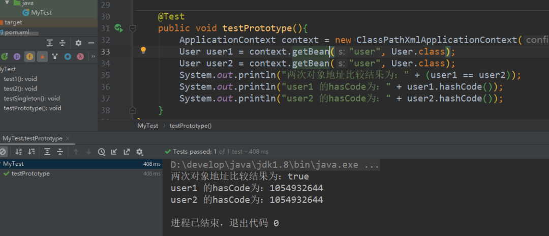Screen dimensions: 549x236
Task: Collapse the testPrototype method via the fold marker at line 31
Action: tap(133, 28)
